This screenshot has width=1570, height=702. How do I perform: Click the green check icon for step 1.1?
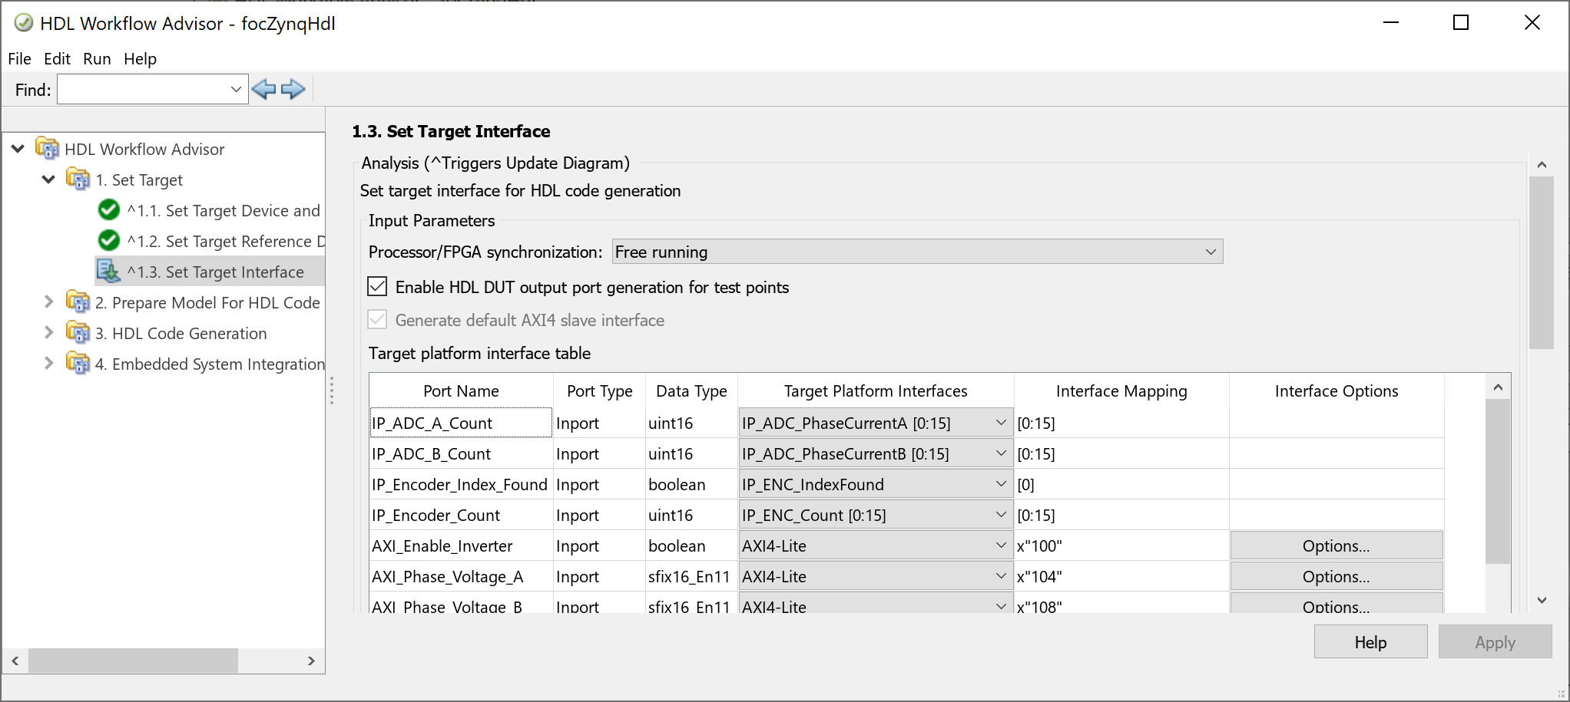coord(109,210)
